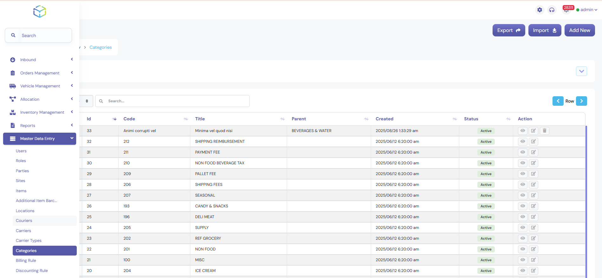This screenshot has width=602, height=278.
Task: Show details for ICE CREAM row
Action: tap(522, 271)
